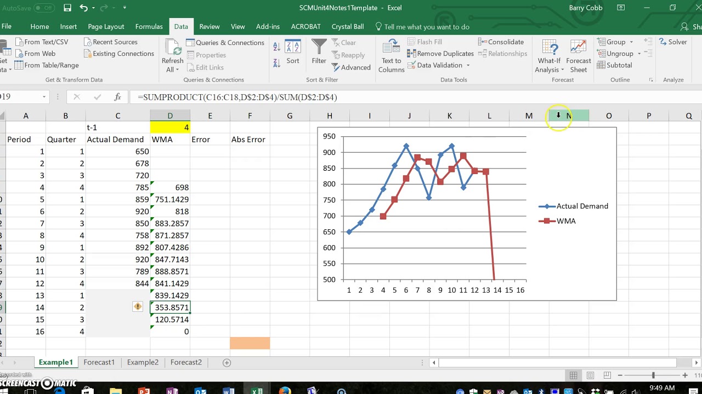Screen dimensions: 702x394
Task: Expand the Data Validation dropdown arrow
Action: (x=468, y=65)
